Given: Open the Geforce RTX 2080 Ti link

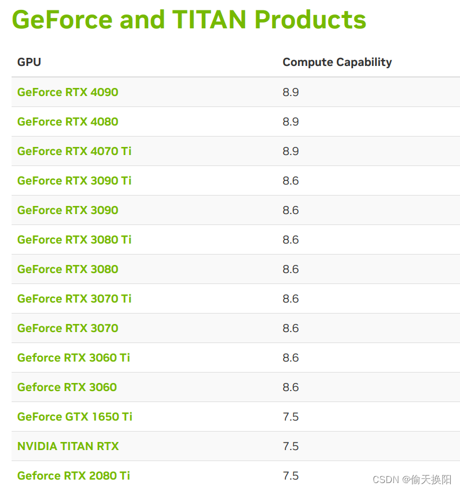Looking at the screenshot, I should (x=73, y=476).
